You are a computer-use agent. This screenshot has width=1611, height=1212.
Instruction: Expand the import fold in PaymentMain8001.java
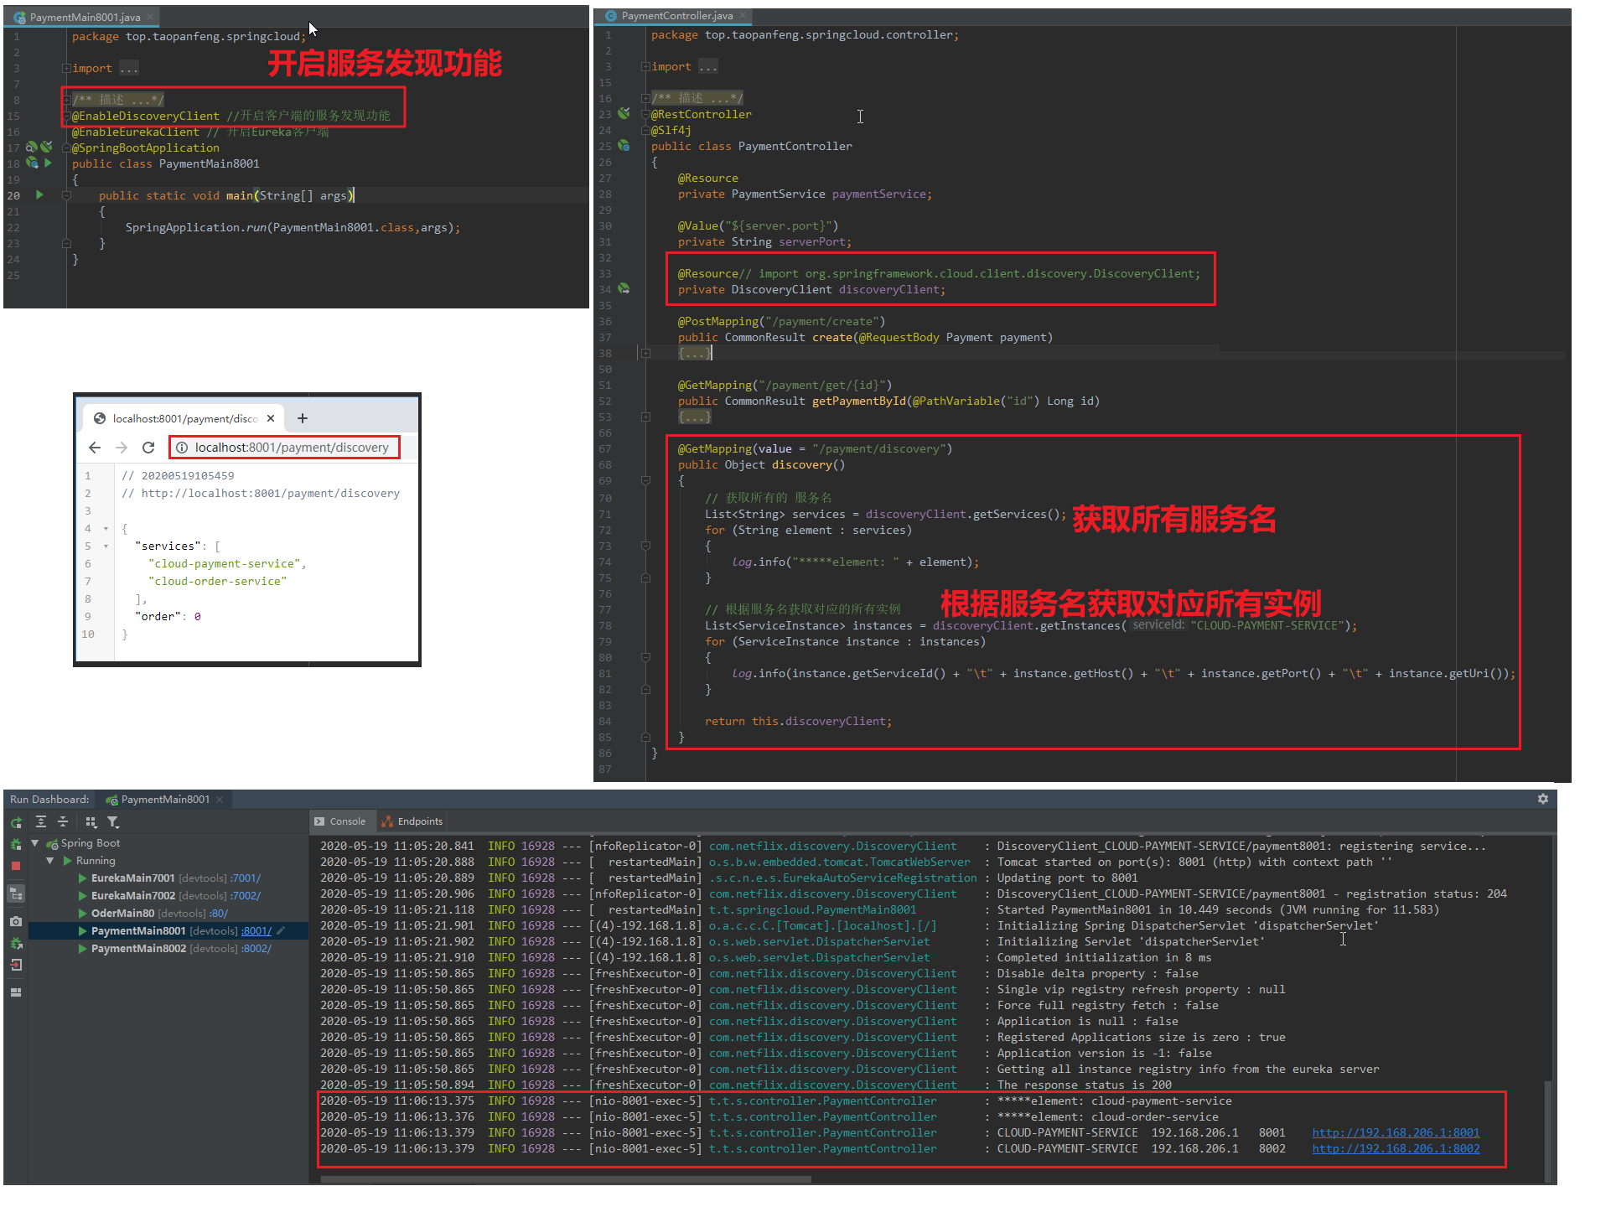65,68
